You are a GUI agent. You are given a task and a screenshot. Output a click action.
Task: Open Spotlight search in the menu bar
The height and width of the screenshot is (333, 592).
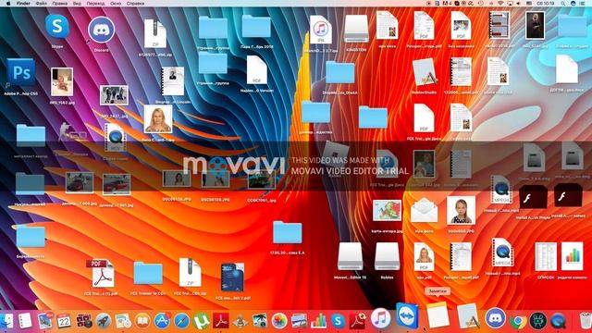(x=563, y=3)
